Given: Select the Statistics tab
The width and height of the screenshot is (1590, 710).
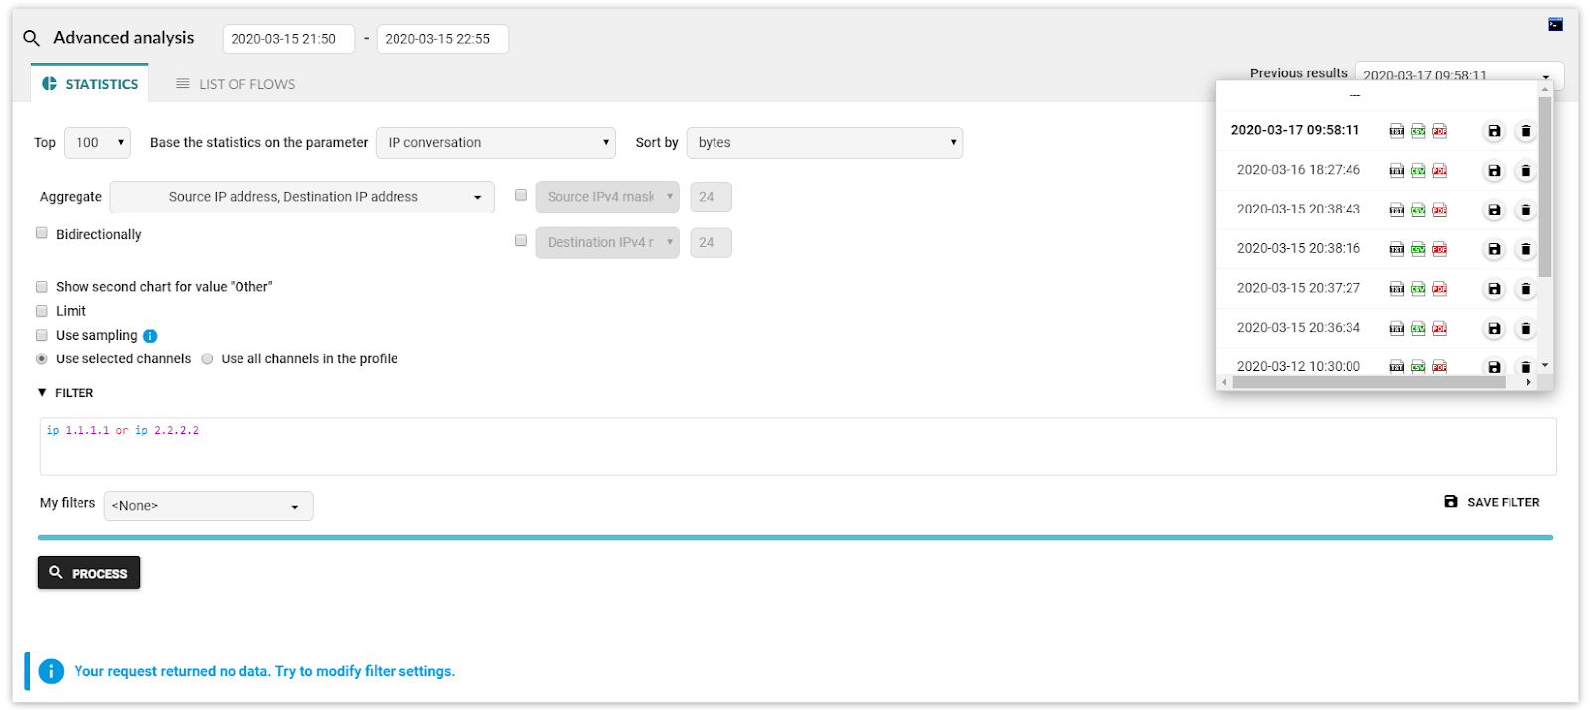Looking at the screenshot, I should [90, 84].
